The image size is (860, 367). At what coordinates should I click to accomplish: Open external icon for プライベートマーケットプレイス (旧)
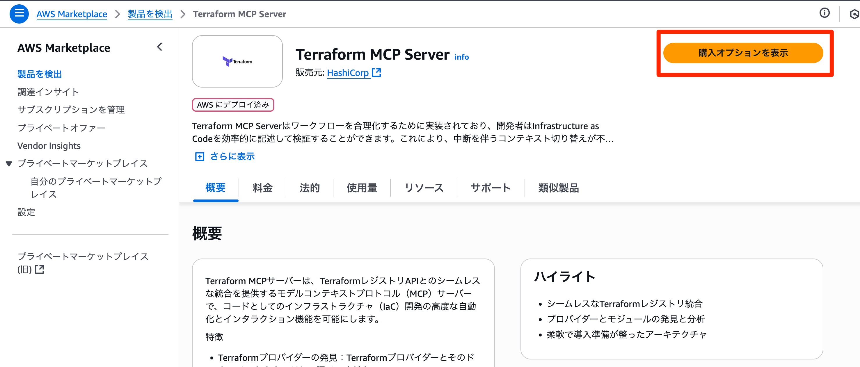click(x=39, y=269)
